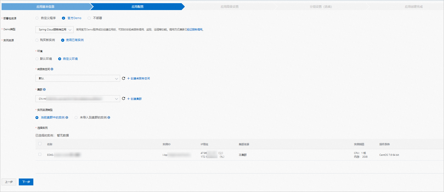Check the EDAS instance row checkbox
444x192 pixels.
tap(40, 154)
